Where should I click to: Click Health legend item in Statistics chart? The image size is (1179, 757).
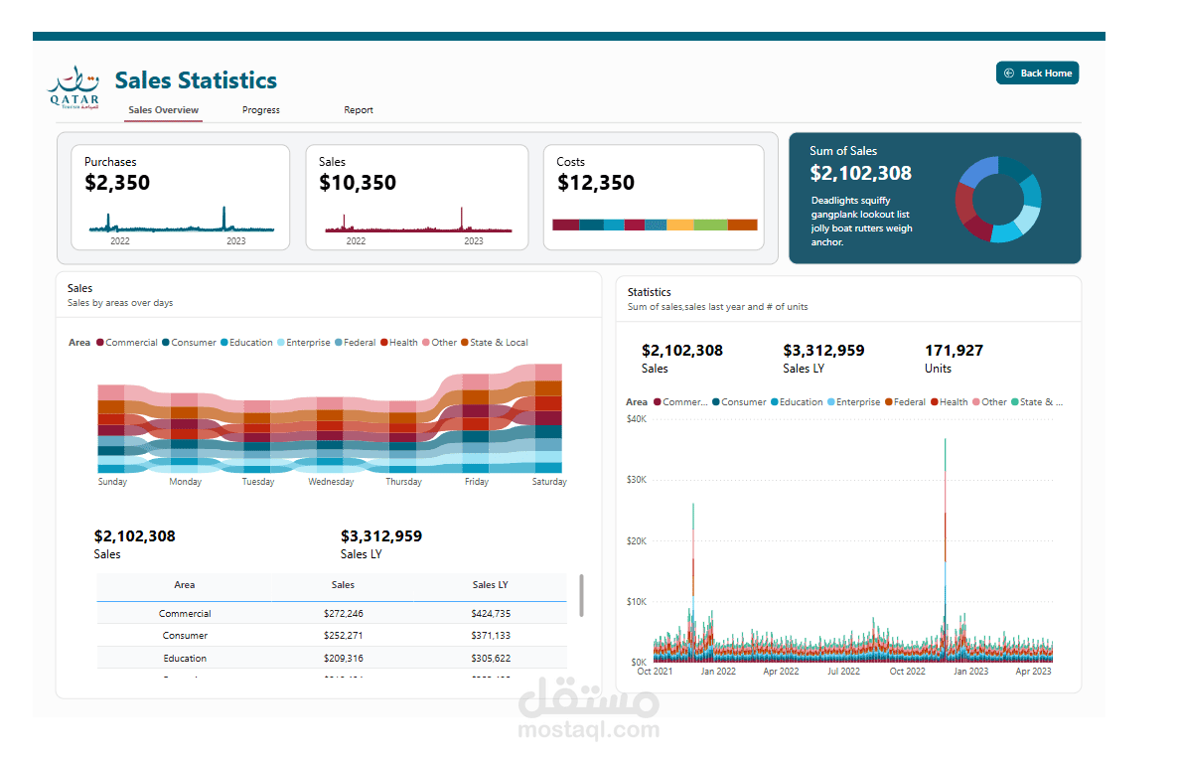click(949, 402)
